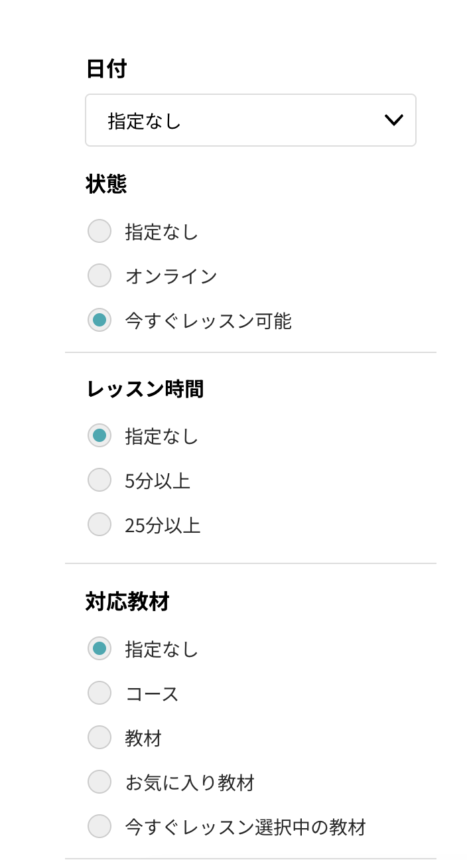Choose the コース material radio button
The image size is (467, 860).
[x=100, y=693]
